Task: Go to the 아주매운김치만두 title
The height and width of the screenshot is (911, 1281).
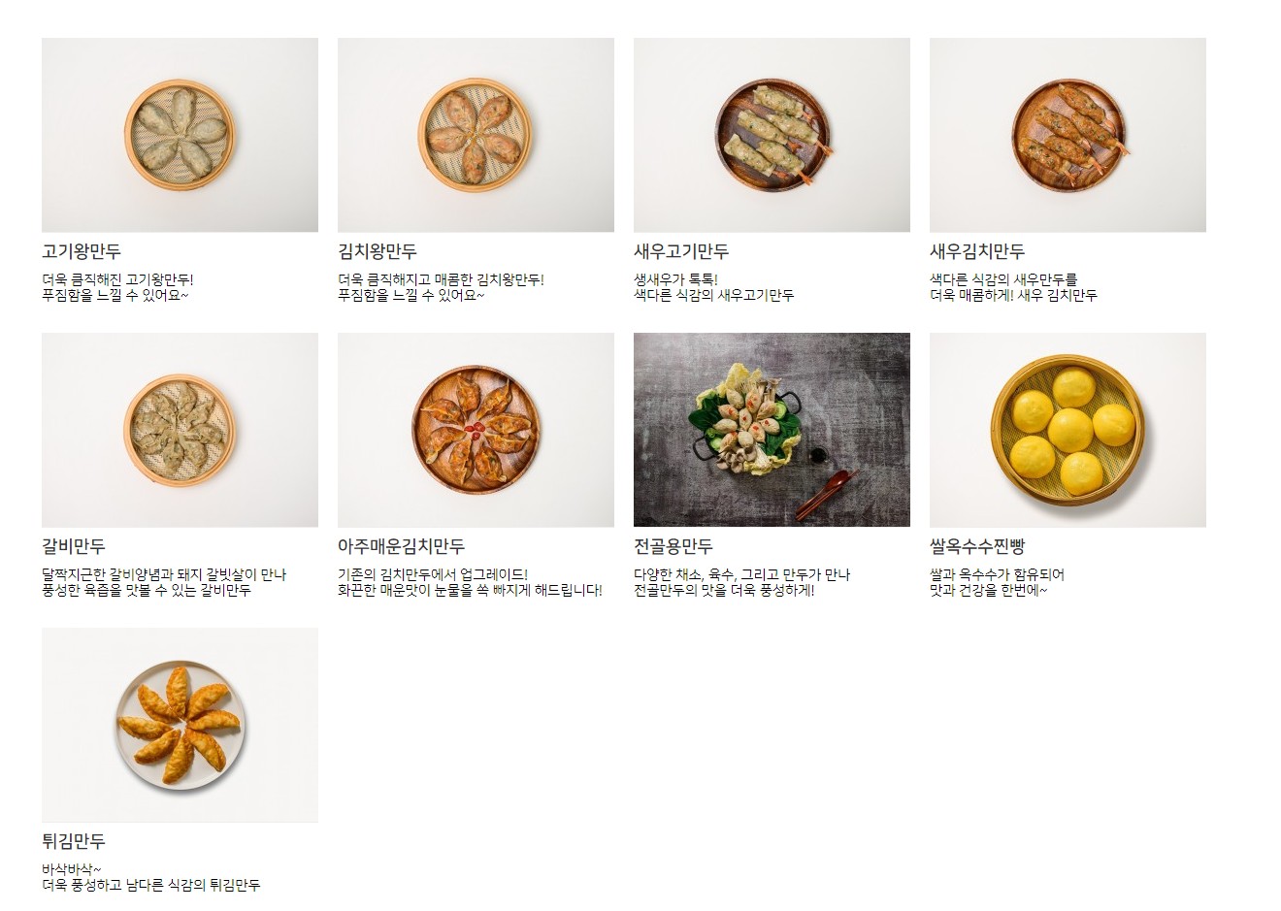Action: point(401,546)
